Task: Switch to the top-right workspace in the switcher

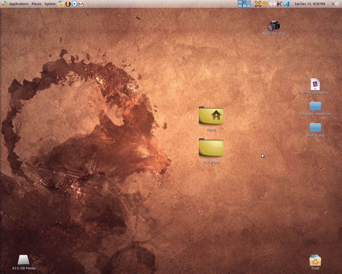Action: (x=249, y=2)
